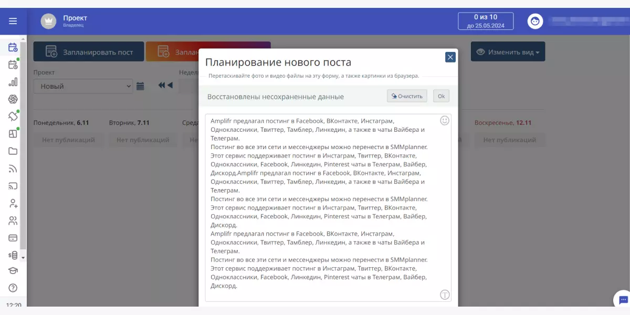This screenshot has width=630, height=315.
Task: Click the Планирование нового поста dialog title
Action: coord(278,62)
